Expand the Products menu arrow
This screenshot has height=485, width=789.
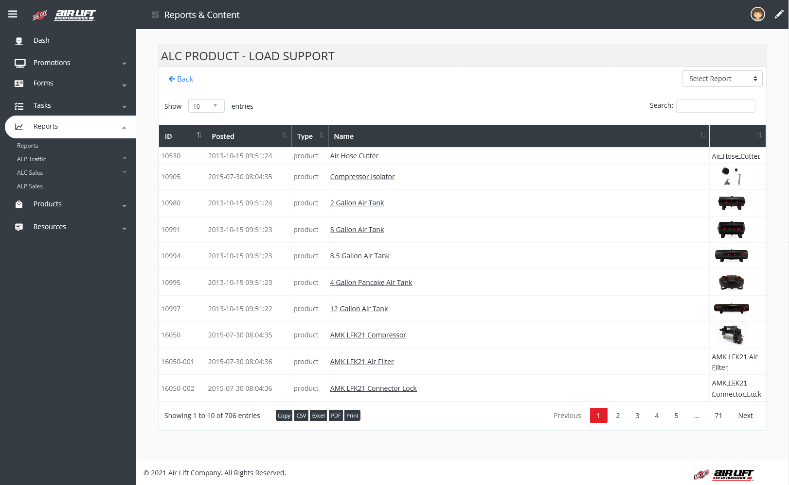pyautogui.click(x=124, y=206)
